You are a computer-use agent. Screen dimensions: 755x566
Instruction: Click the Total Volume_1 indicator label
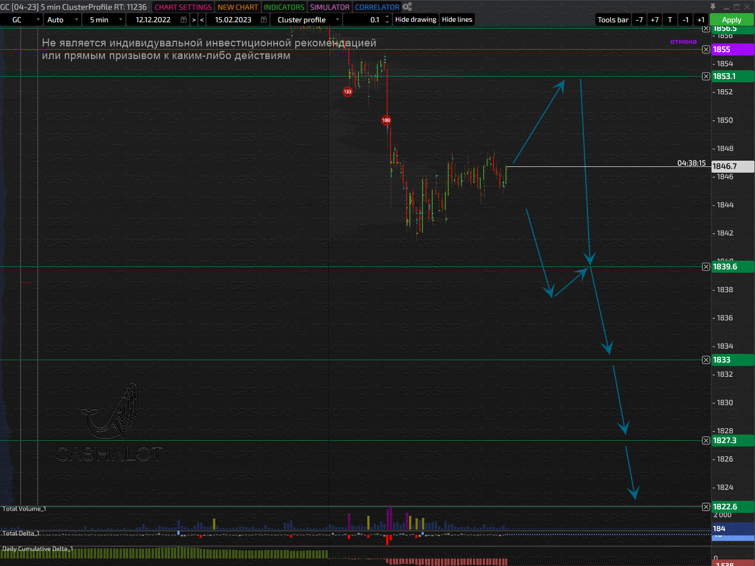(x=24, y=509)
